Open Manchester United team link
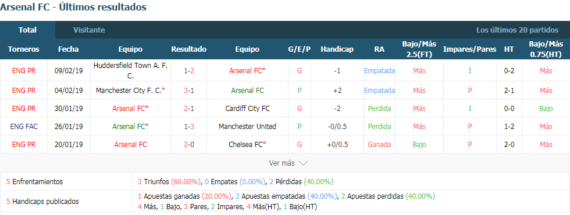The height and width of the screenshot is (215, 570). click(247, 127)
